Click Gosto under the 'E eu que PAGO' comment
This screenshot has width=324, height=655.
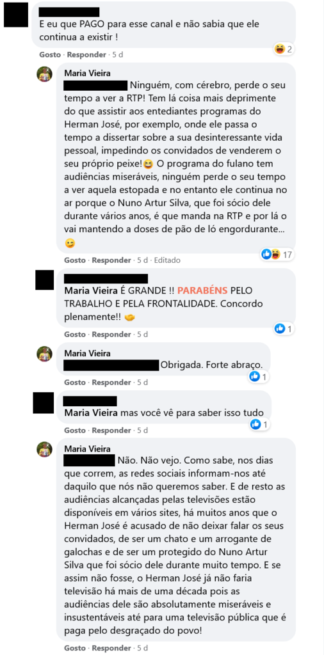pyautogui.click(x=49, y=55)
